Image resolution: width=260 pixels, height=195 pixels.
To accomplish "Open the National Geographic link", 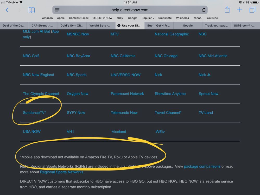I will [172, 34].
